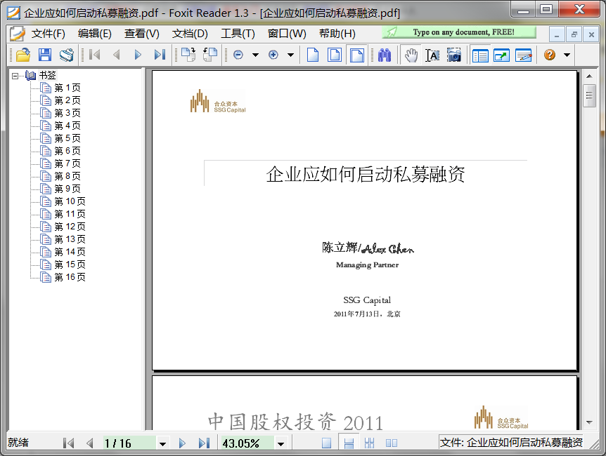Select the Hand tool
This screenshot has height=456, width=606.
click(x=411, y=55)
